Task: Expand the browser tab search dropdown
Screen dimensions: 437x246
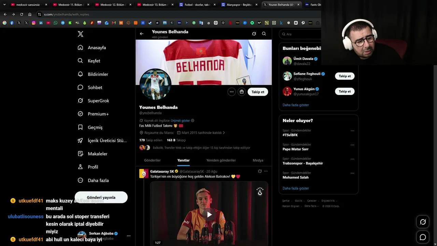Action: [4, 5]
